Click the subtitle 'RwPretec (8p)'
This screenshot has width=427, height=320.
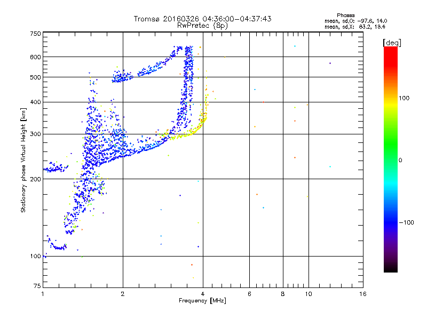click(x=202, y=26)
